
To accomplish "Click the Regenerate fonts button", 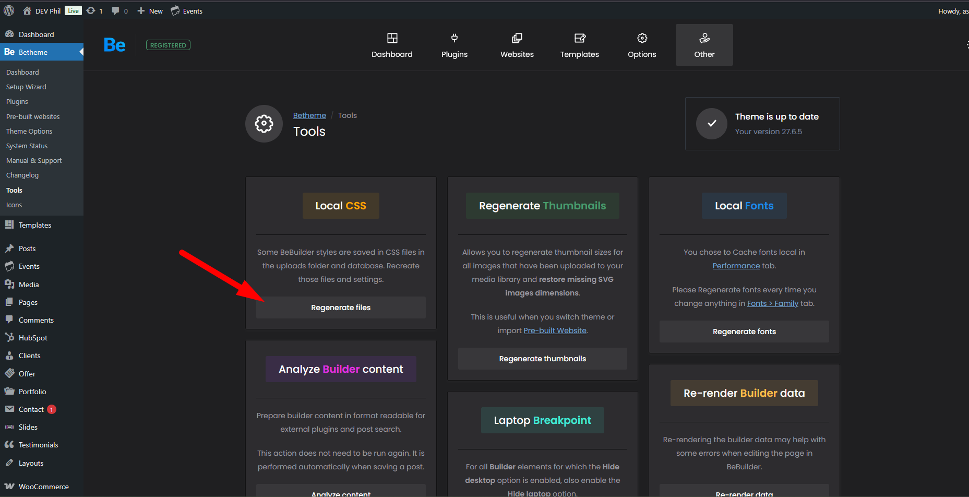I will click(x=744, y=332).
